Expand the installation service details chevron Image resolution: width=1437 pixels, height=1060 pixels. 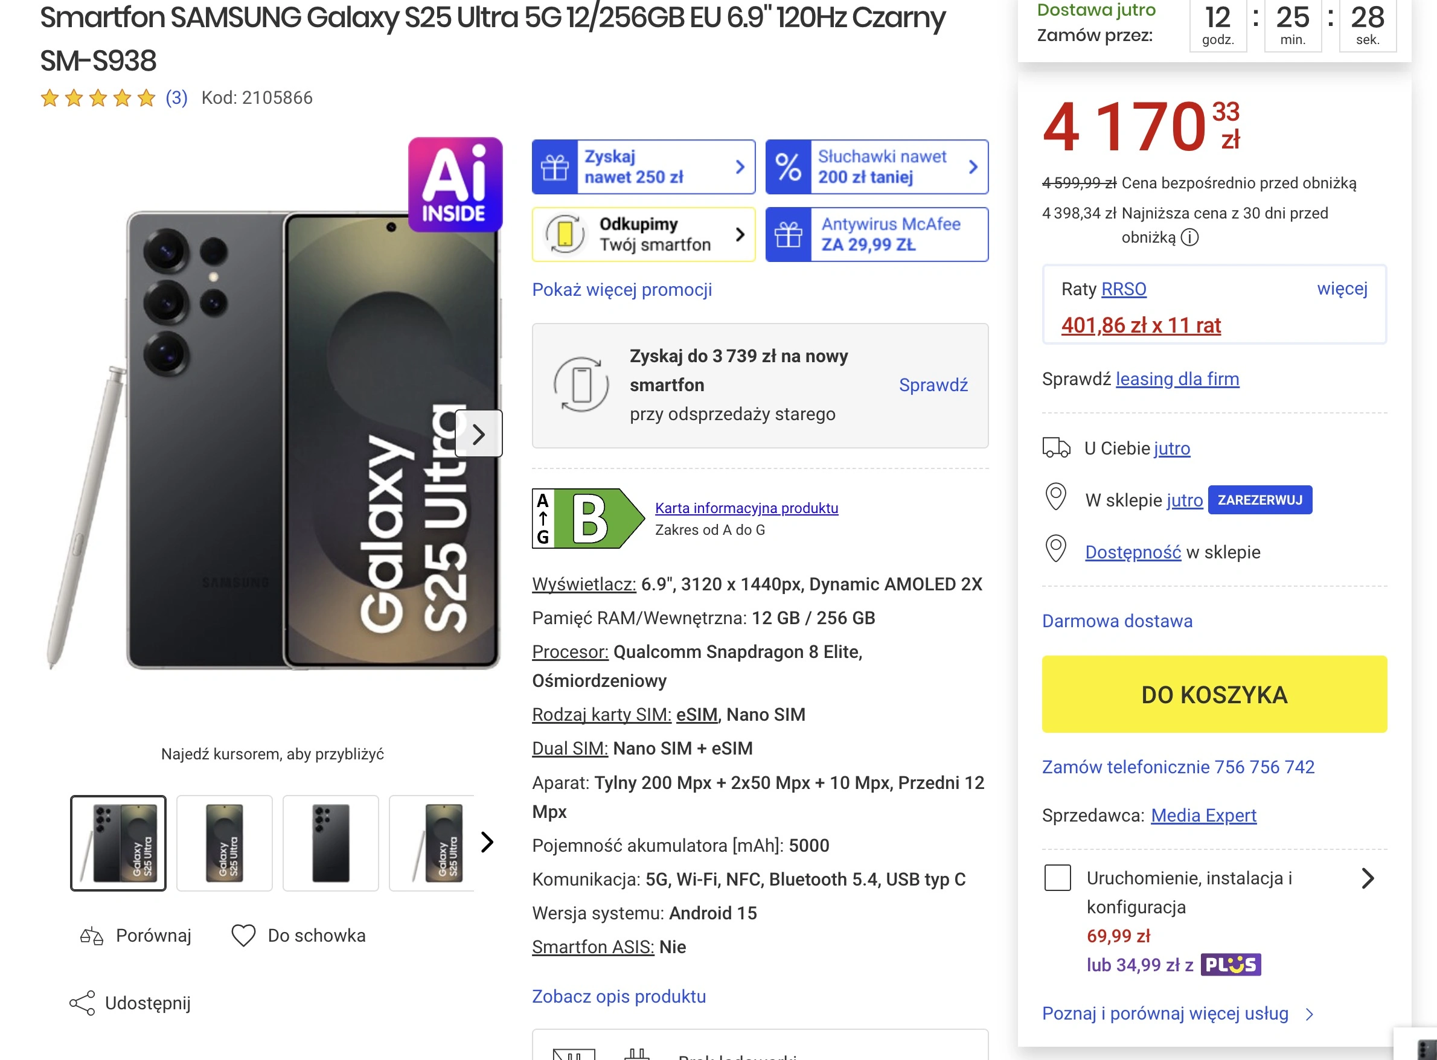coord(1367,878)
